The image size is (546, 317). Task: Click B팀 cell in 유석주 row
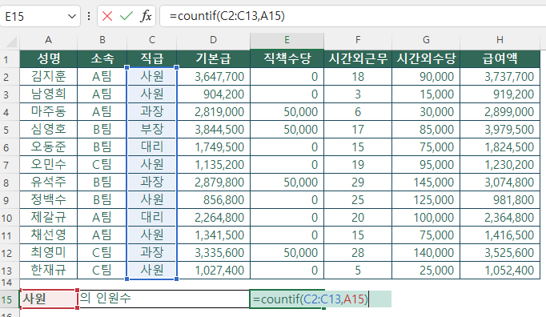pyautogui.click(x=102, y=183)
